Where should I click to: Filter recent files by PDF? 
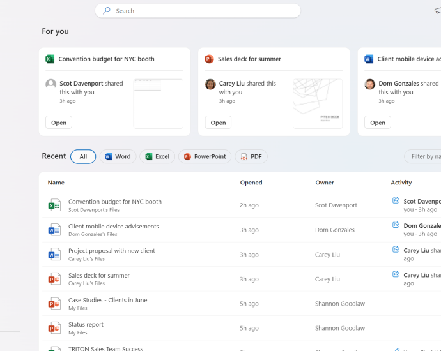coord(251,156)
